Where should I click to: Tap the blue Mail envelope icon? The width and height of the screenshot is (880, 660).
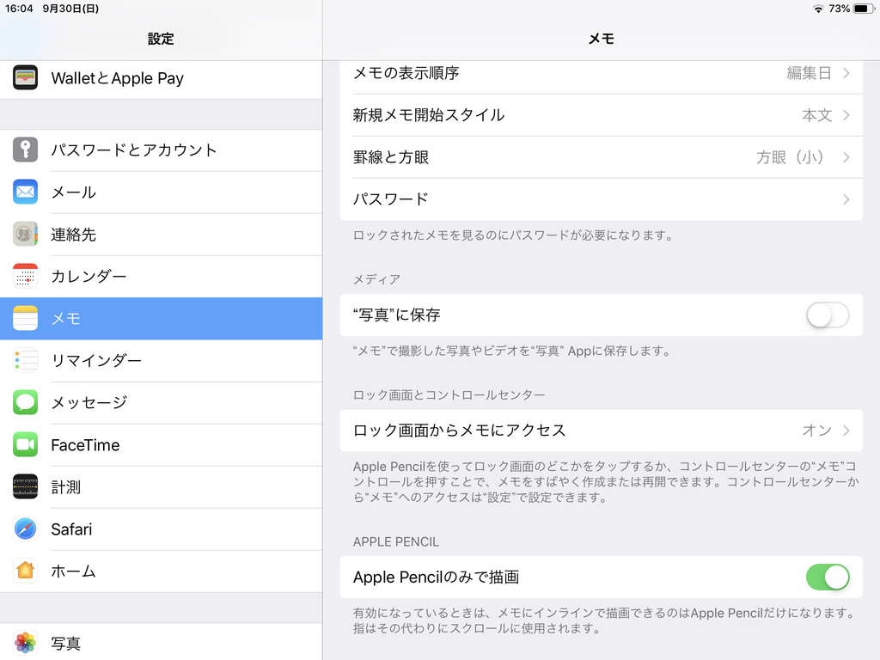tap(25, 192)
